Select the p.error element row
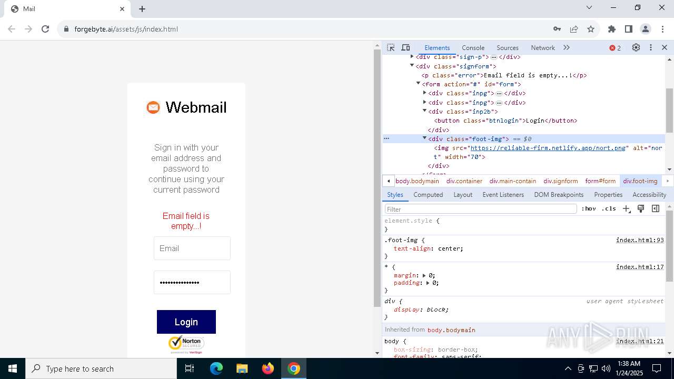Screen dimensions: 674x379 (523, 75)
